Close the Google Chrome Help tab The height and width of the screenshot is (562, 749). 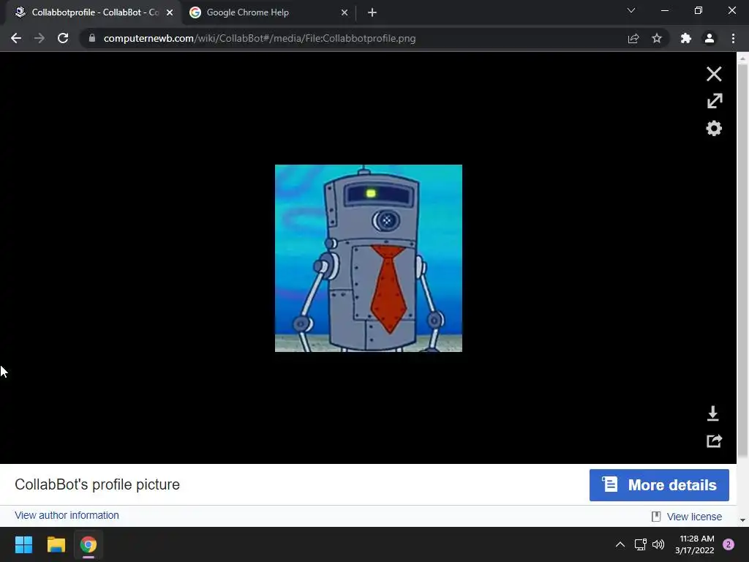pos(345,12)
